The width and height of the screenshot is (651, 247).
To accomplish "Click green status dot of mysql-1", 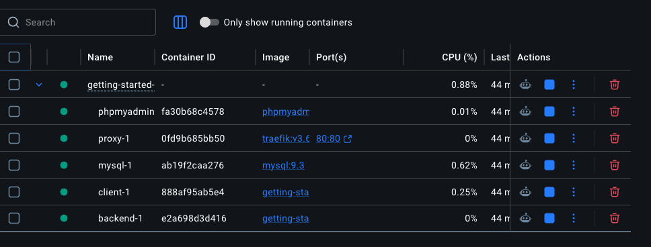I will tap(63, 165).
